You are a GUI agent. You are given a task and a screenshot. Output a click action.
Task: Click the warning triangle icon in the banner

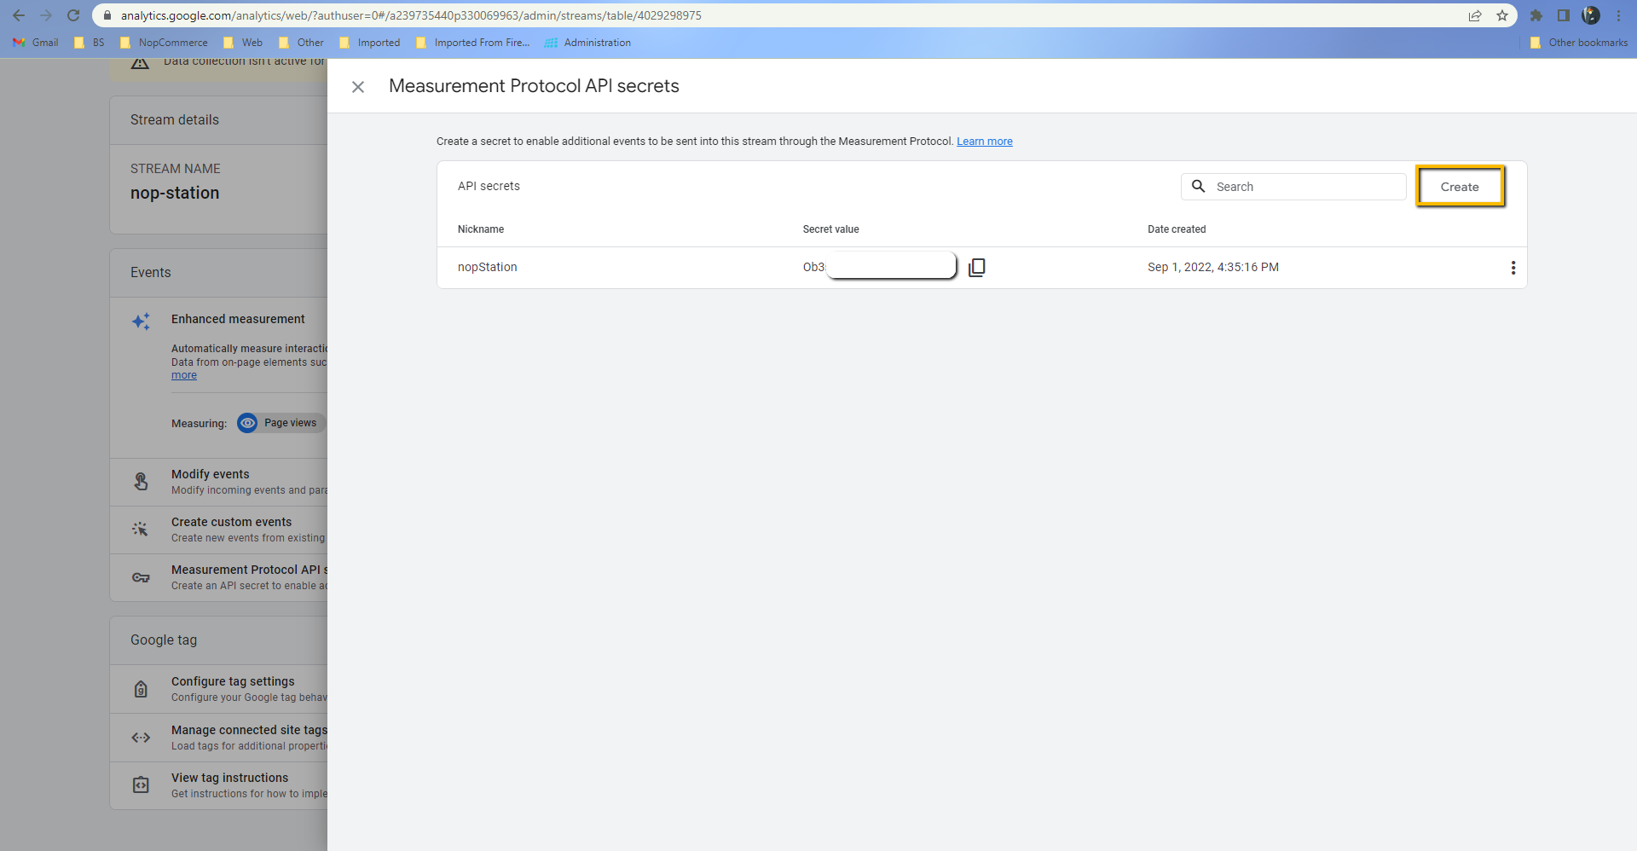click(x=141, y=63)
